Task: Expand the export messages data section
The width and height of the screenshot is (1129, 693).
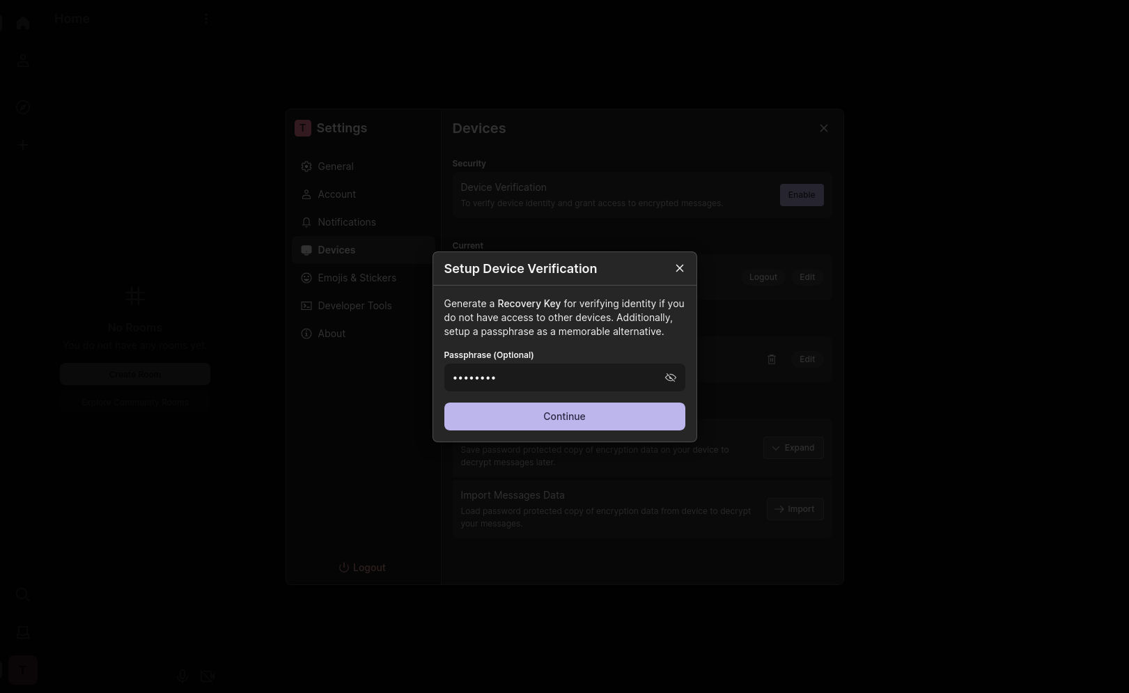Action: [793, 448]
